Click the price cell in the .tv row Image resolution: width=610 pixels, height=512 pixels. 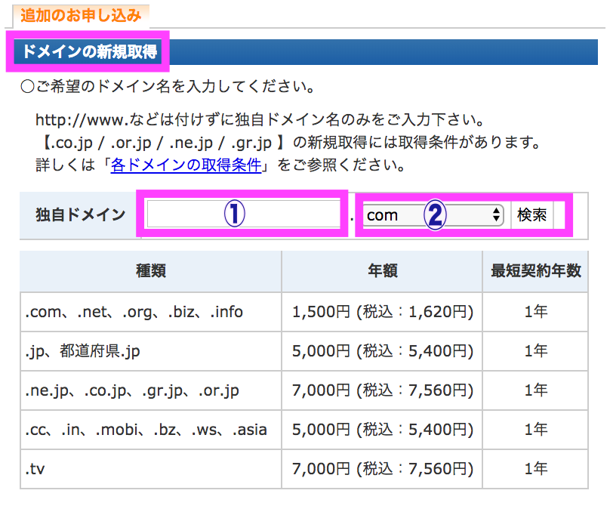coord(383,469)
